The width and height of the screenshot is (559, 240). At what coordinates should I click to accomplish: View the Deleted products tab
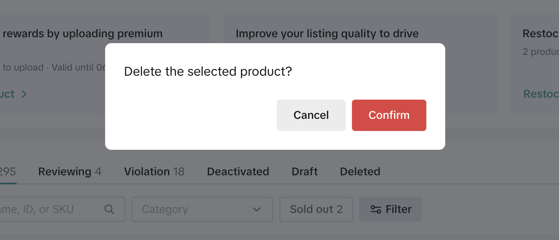click(x=360, y=172)
